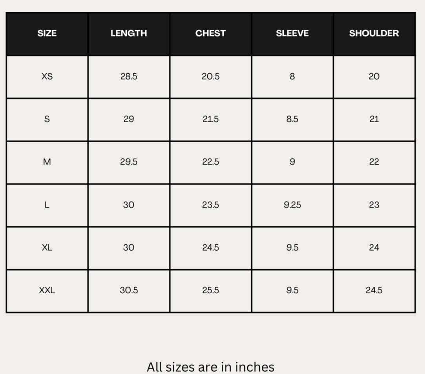Click the XL size row label
The image size is (425, 374).
click(47, 248)
